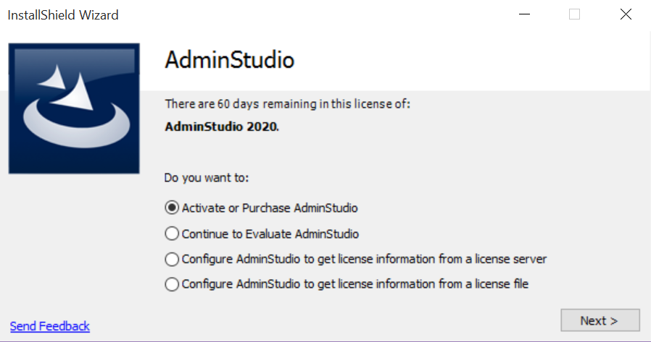Viewport: 651px width, 342px height.
Task: Pick the license file radio button
Action: [x=172, y=284]
